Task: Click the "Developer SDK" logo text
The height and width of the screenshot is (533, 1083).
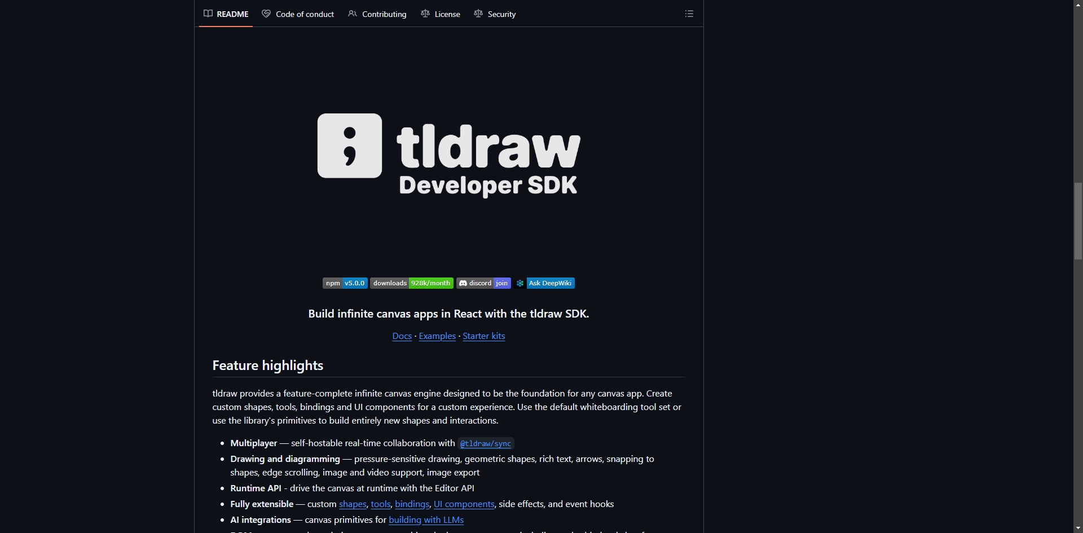Action: tap(488, 186)
